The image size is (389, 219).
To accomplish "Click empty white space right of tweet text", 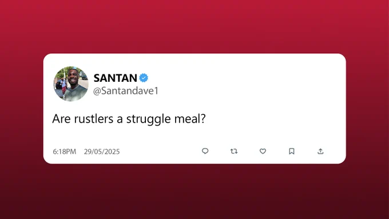I will (273, 118).
